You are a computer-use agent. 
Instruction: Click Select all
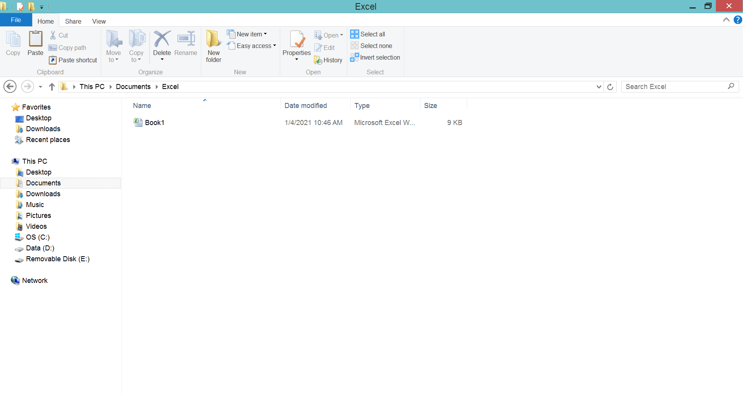[x=368, y=34]
